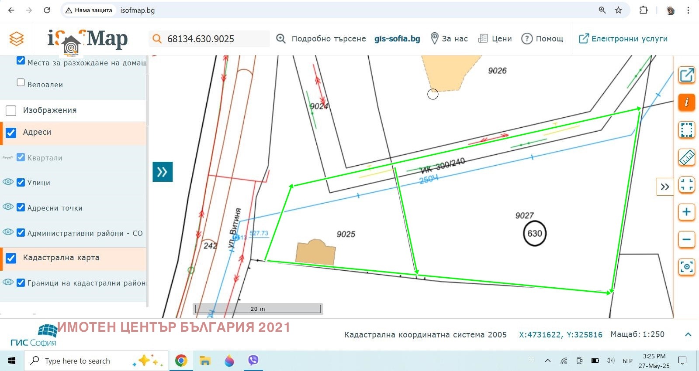Screen dimensions: 699x371
Task: Select the rectangle selection tool
Action: [x=686, y=130]
